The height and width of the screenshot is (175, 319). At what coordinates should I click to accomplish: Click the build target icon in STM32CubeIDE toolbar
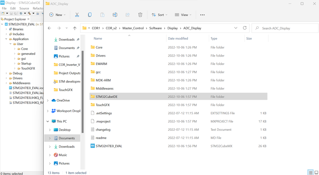21,13
